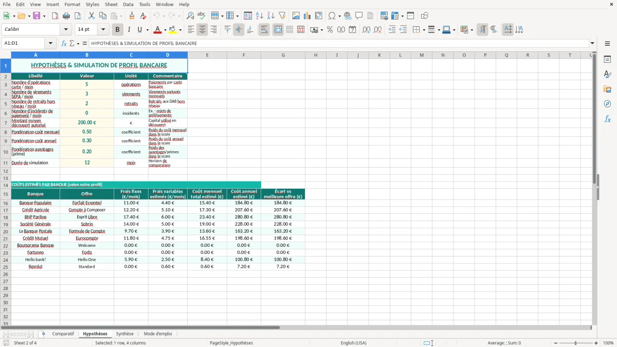The height and width of the screenshot is (347, 617).
Task: Align cell text left
Action: (x=191, y=30)
